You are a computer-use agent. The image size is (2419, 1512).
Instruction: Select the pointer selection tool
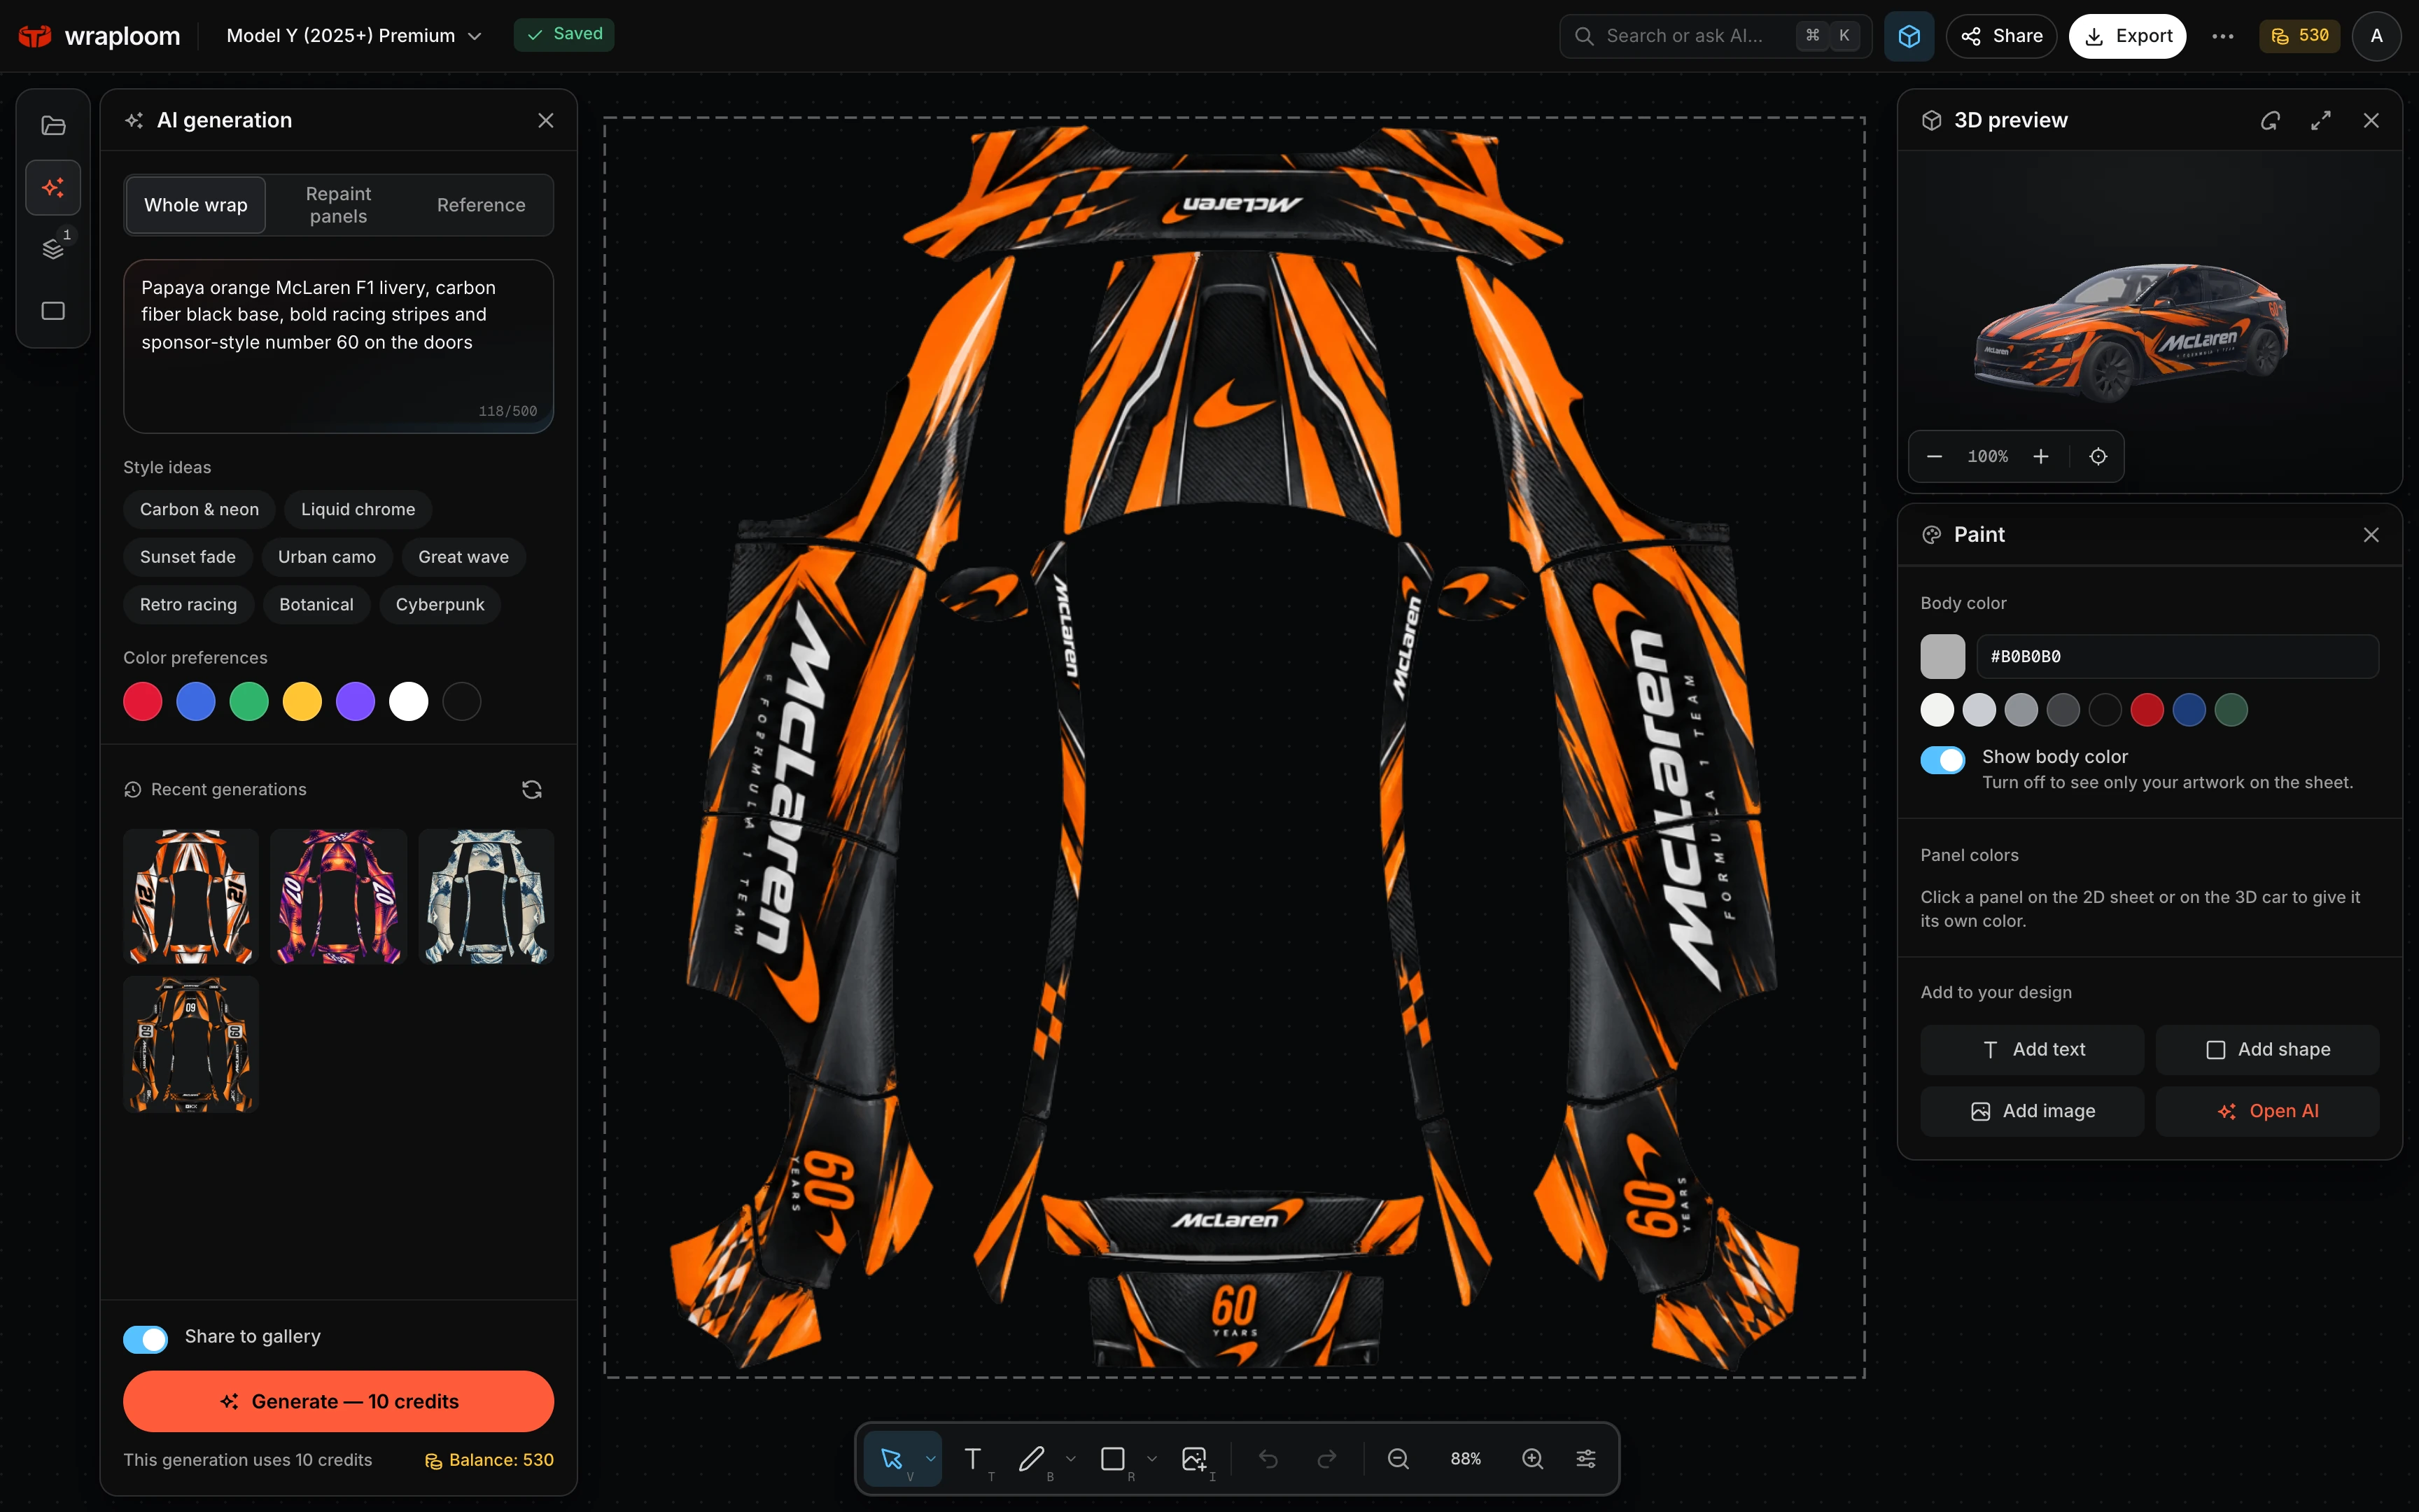coord(892,1459)
